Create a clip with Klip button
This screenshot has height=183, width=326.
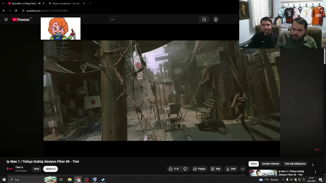pos(215,169)
